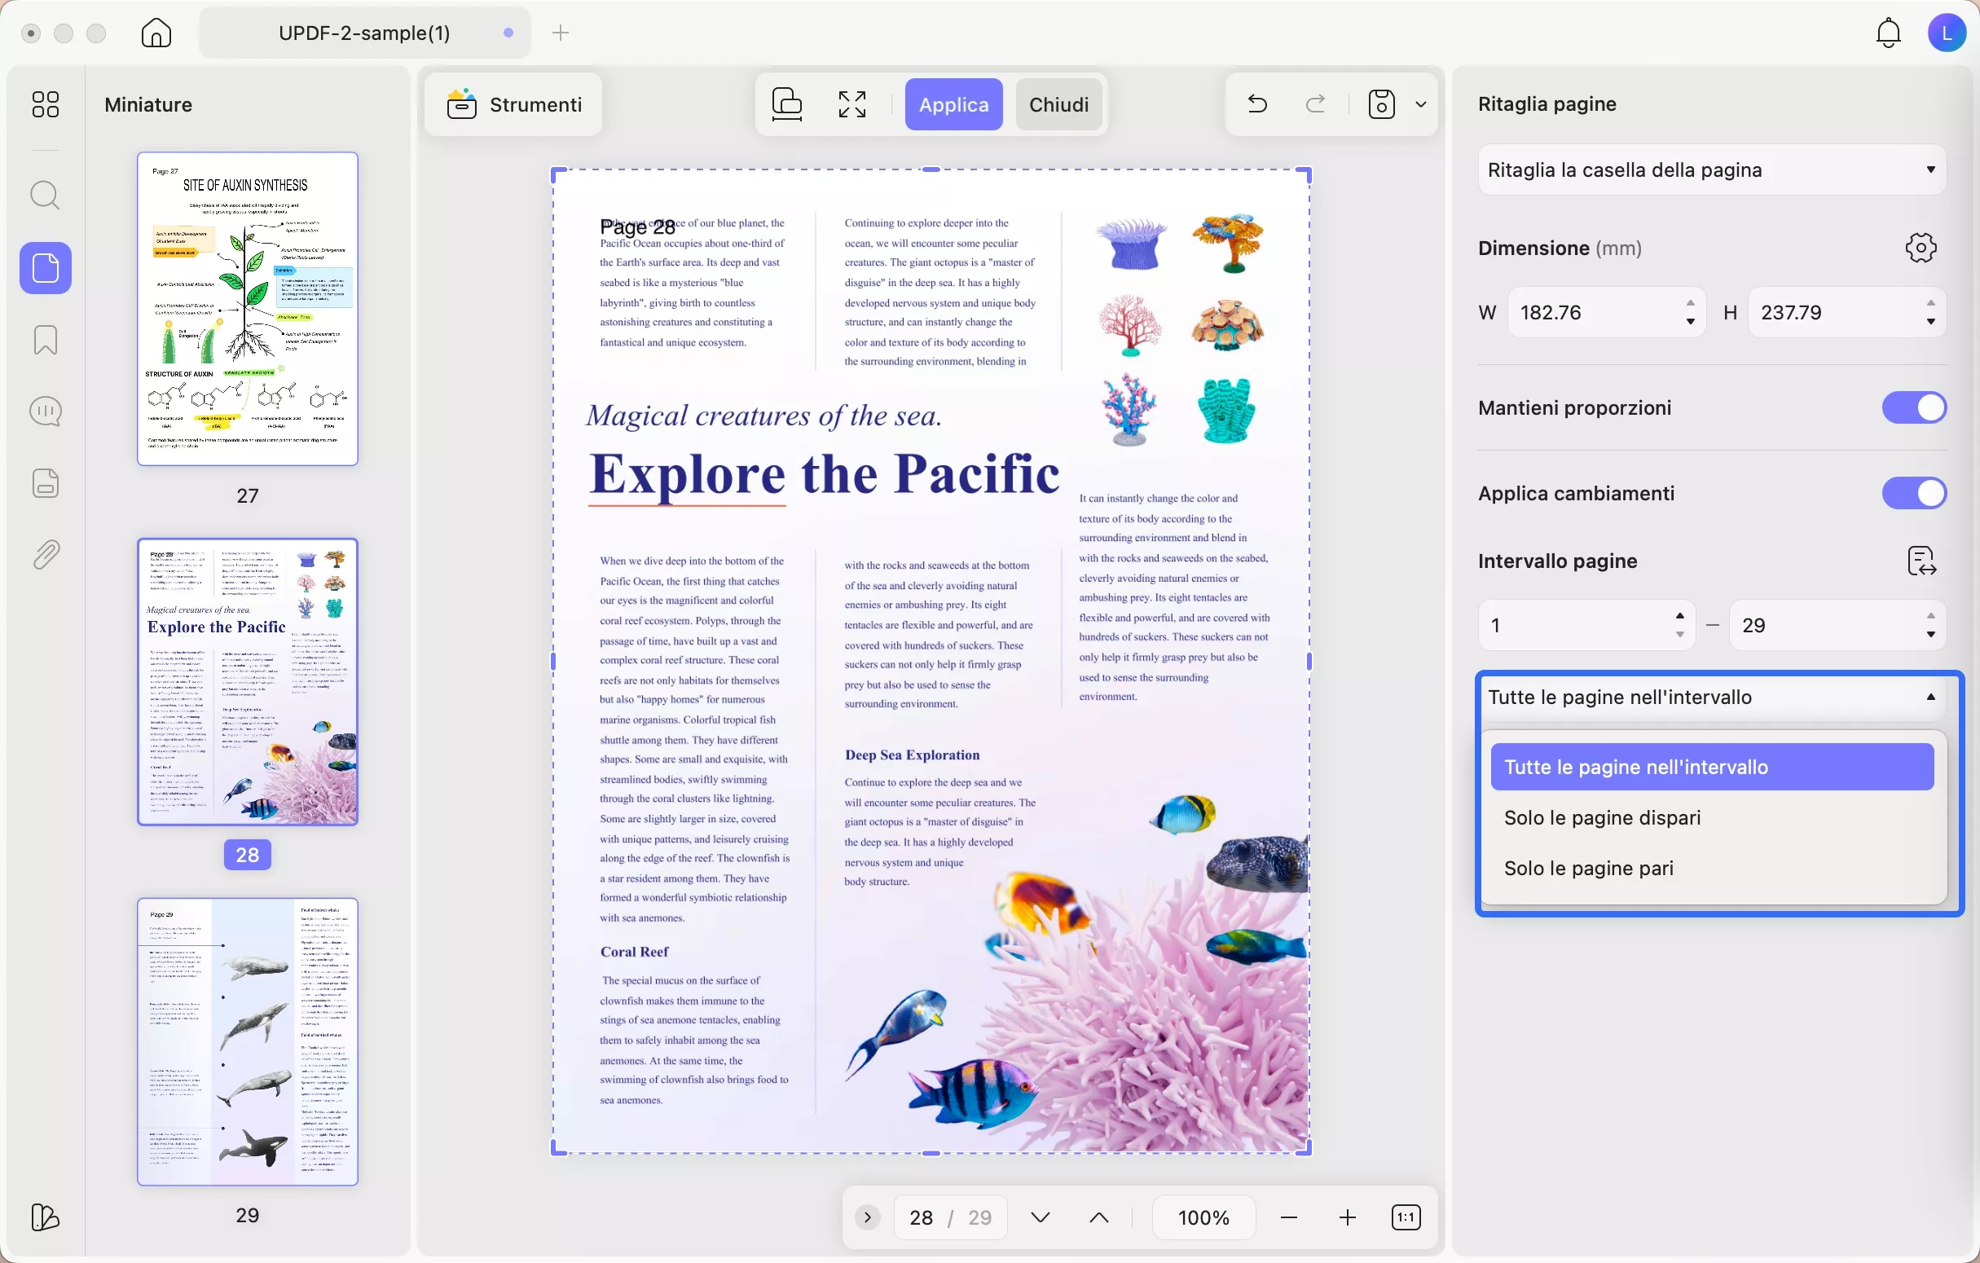The image size is (1980, 1263).
Task: Expand the Ritaglia la casella della pagina dropdown
Action: (x=1711, y=170)
